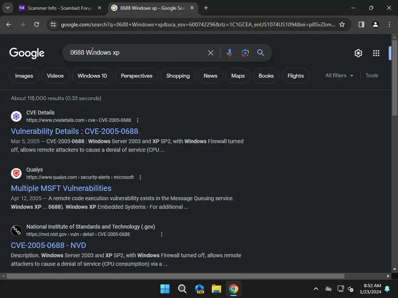Click the Chrome taskbar icon
398x298 pixels.
[x=234, y=289]
